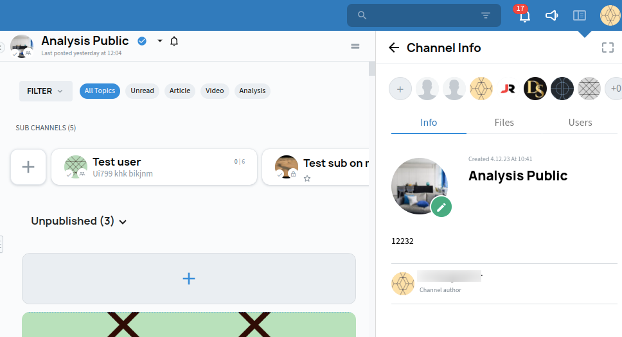Select the Unread topic filter
622x337 pixels.
coord(142,91)
